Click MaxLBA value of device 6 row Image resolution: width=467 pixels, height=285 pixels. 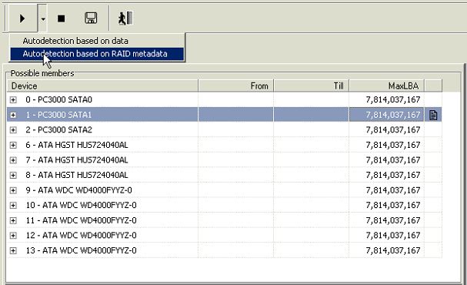coord(393,145)
